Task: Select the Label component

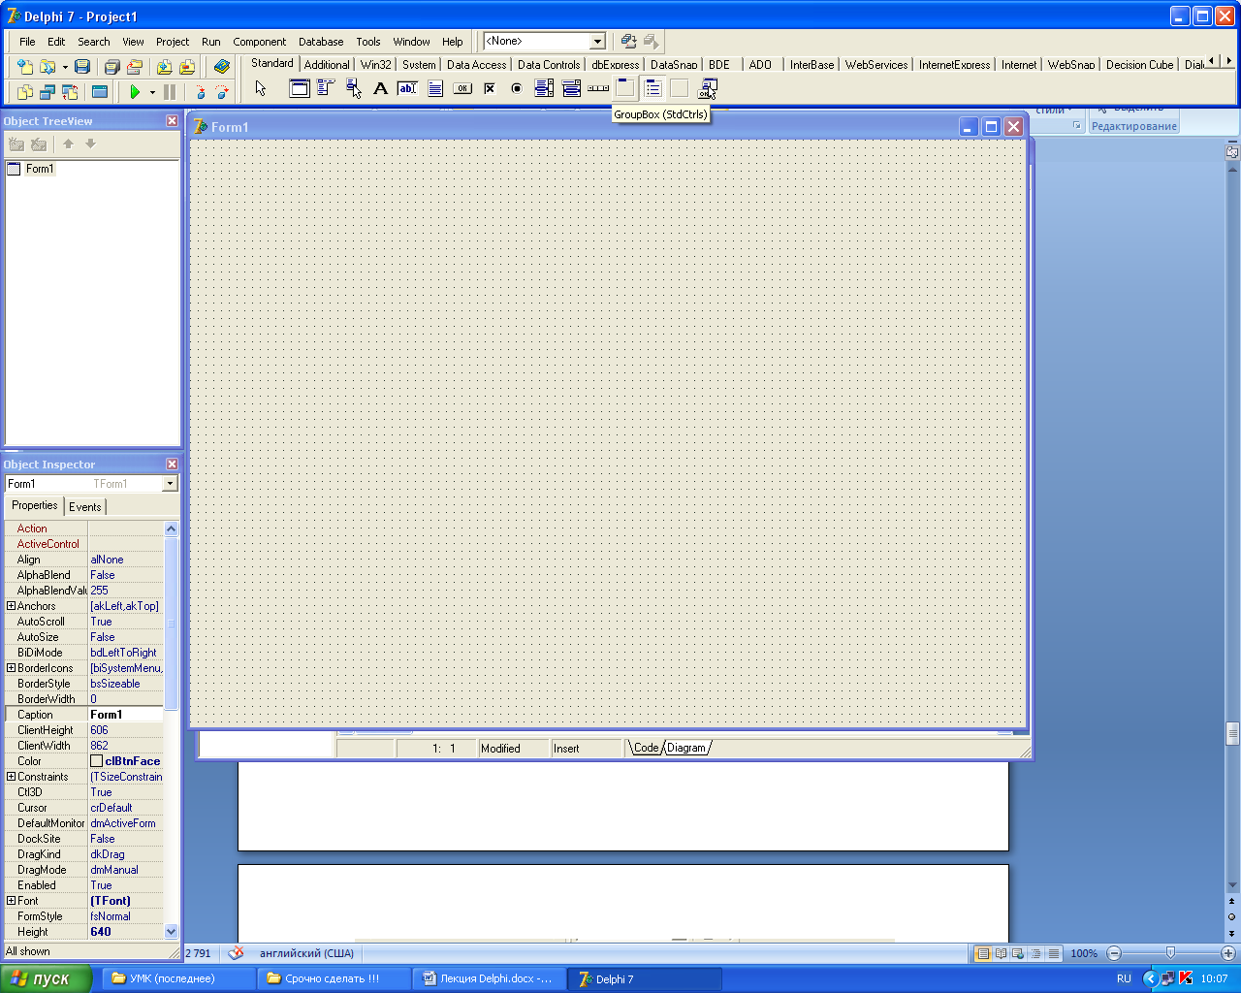Action: pyautogui.click(x=380, y=88)
